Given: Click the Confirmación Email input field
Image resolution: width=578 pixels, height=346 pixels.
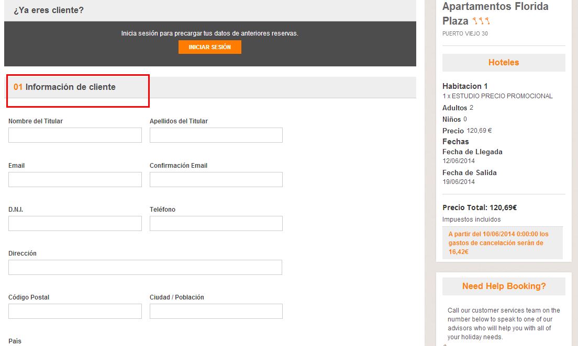Looking at the screenshot, I should click(216, 179).
